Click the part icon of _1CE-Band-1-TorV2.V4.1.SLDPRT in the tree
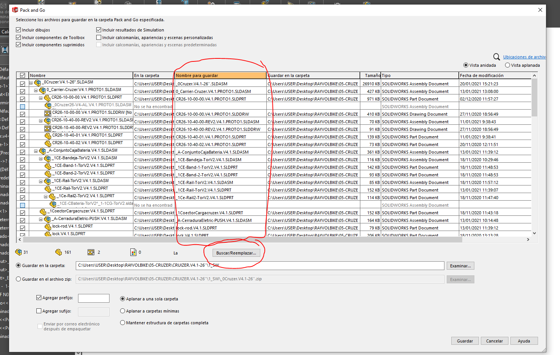The width and height of the screenshot is (560, 355). [x=48, y=166]
